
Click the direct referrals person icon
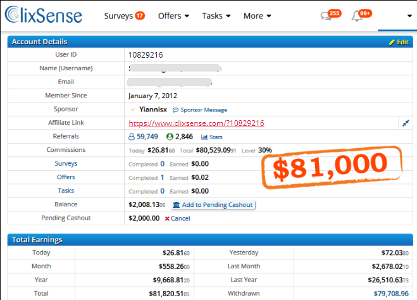click(x=132, y=137)
